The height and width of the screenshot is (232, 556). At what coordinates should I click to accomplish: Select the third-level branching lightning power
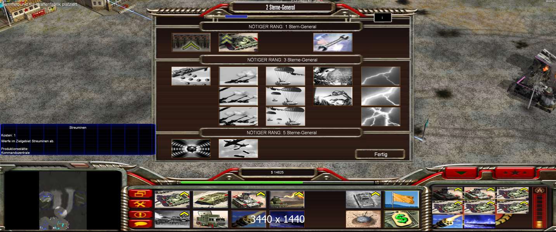[381, 116]
